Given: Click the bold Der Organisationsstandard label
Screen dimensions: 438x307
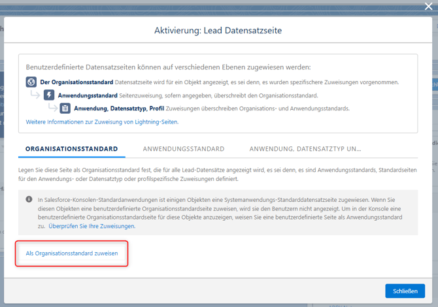Looking at the screenshot, I should [76, 82].
